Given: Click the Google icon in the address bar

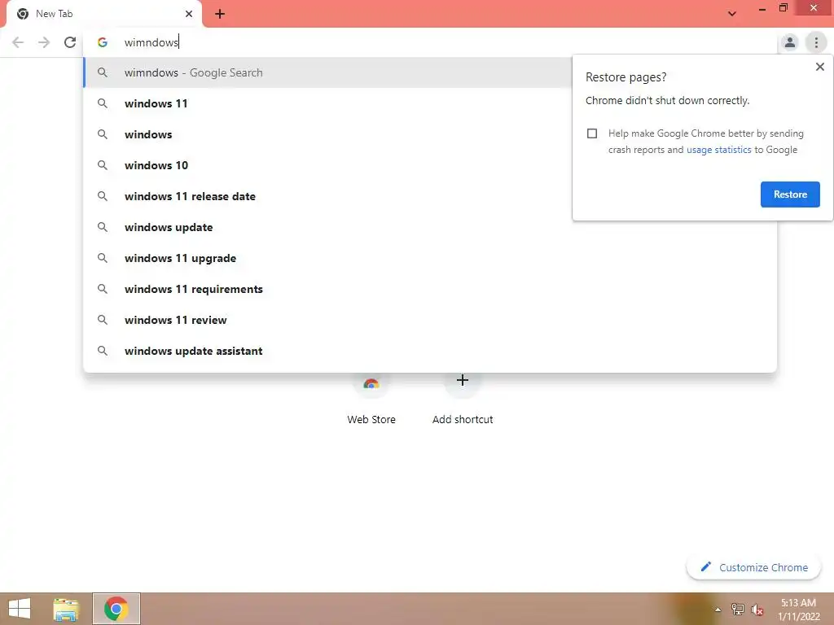Looking at the screenshot, I should pos(103,42).
